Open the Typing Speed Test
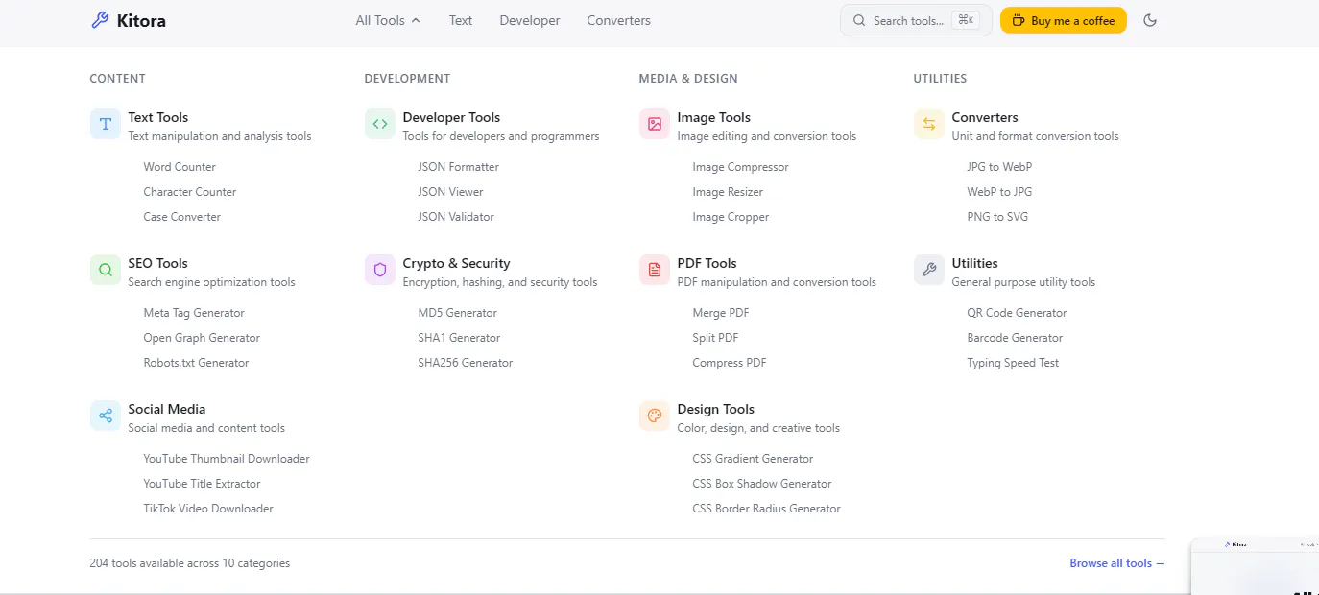The height and width of the screenshot is (595, 1319). pyautogui.click(x=1013, y=363)
